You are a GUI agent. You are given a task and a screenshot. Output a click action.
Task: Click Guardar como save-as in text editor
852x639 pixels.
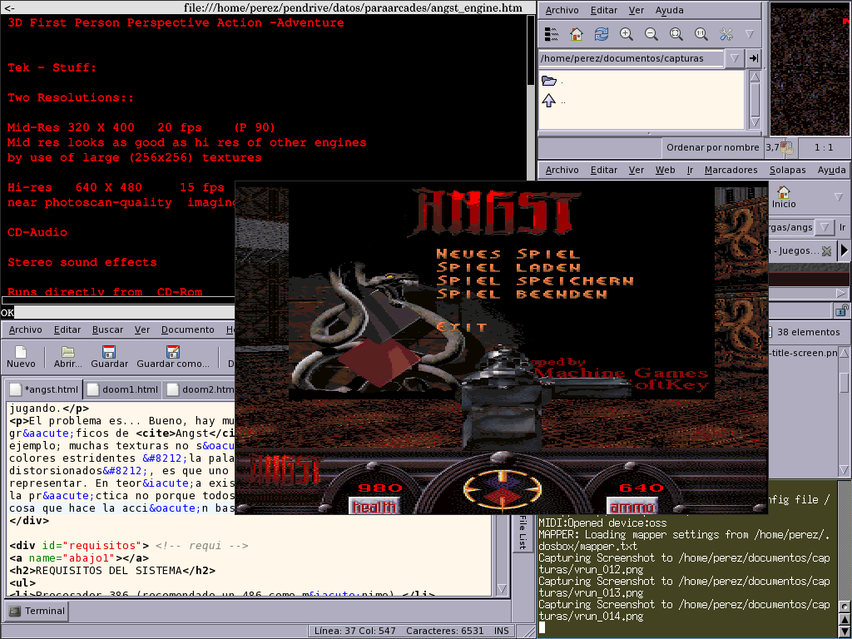(173, 357)
